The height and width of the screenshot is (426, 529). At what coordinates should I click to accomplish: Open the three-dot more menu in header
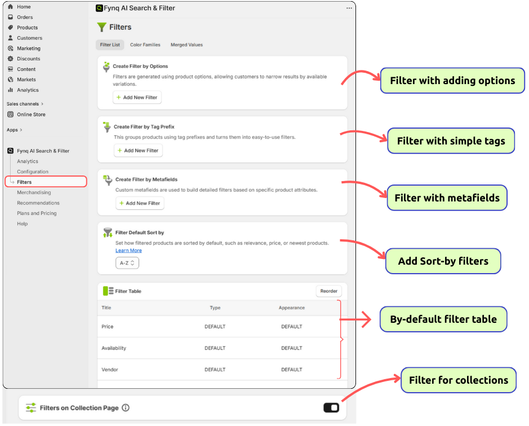point(349,8)
